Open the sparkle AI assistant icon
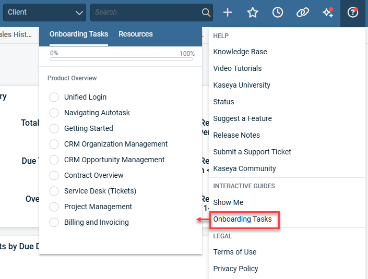Image resolution: width=368 pixels, height=279 pixels. pos(328,13)
